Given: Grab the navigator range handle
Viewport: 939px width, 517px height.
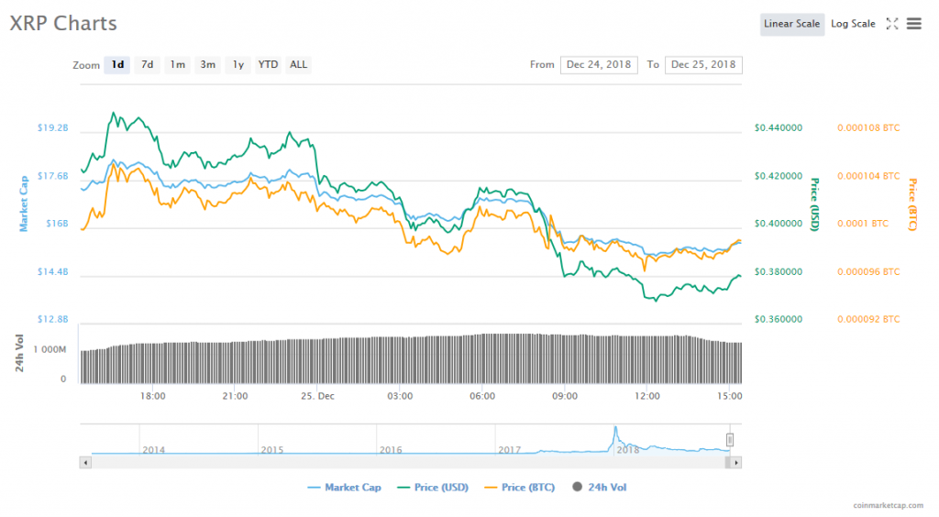Looking at the screenshot, I should click(731, 440).
